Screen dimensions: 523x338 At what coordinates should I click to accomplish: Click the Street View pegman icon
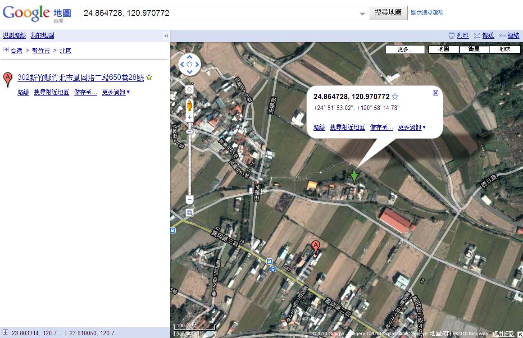[190, 105]
